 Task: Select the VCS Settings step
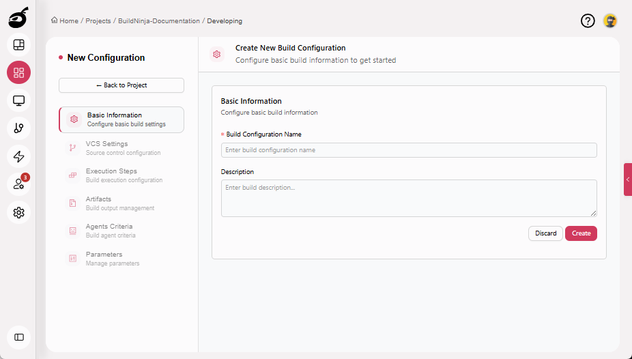[121, 148]
